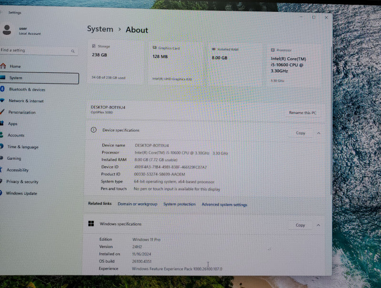Open Domain or workgroup link

(138, 204)
